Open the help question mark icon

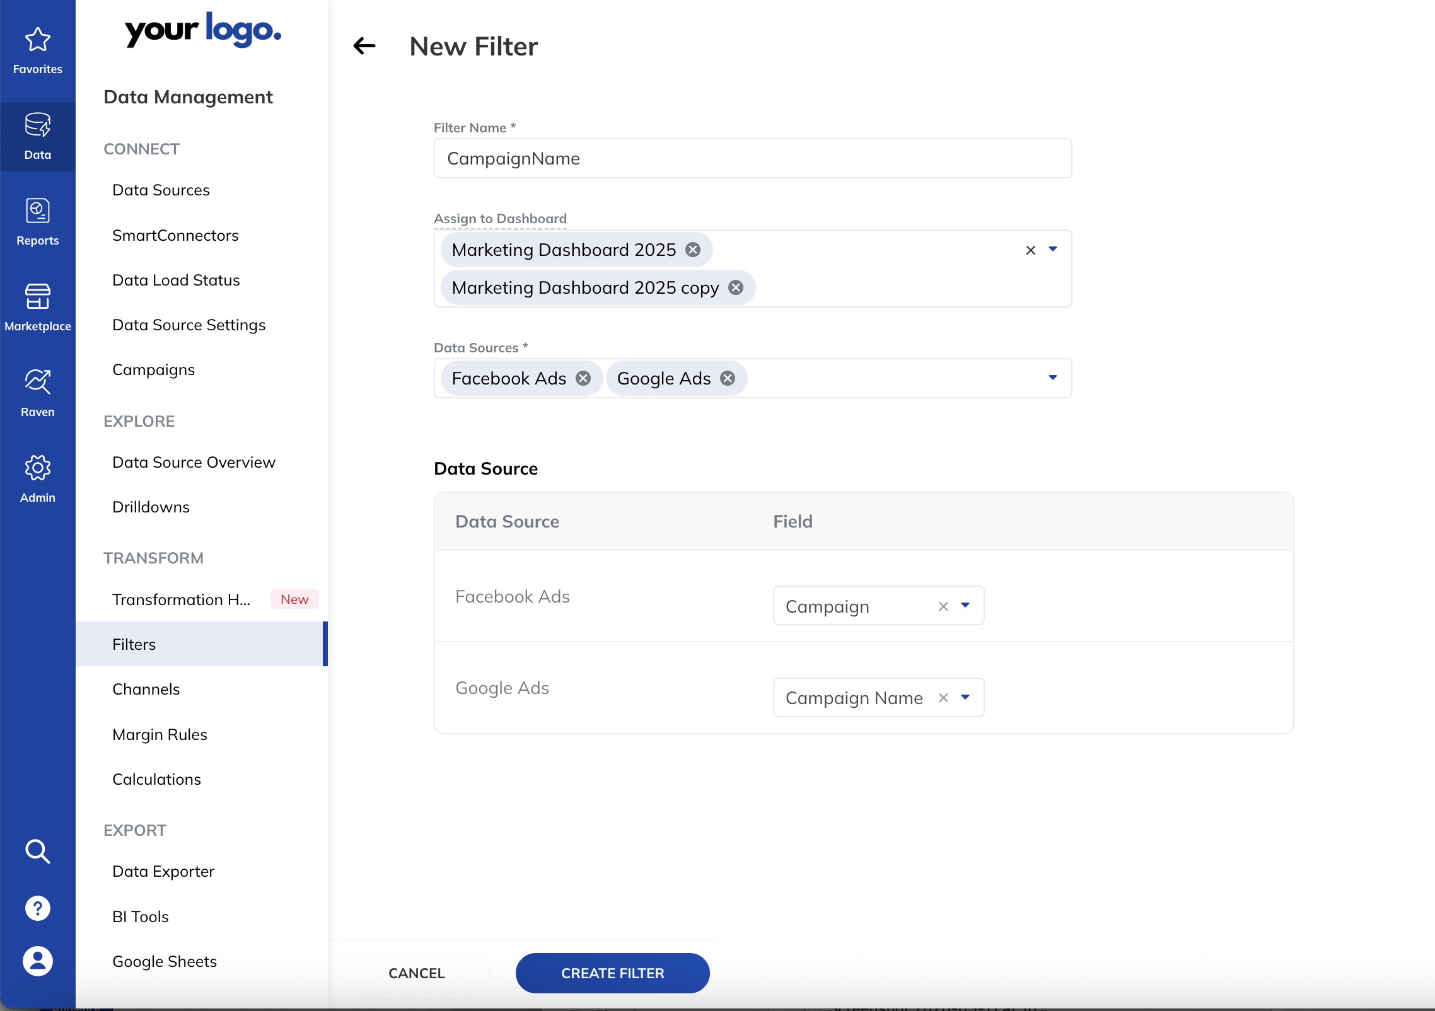coord(38,908)
